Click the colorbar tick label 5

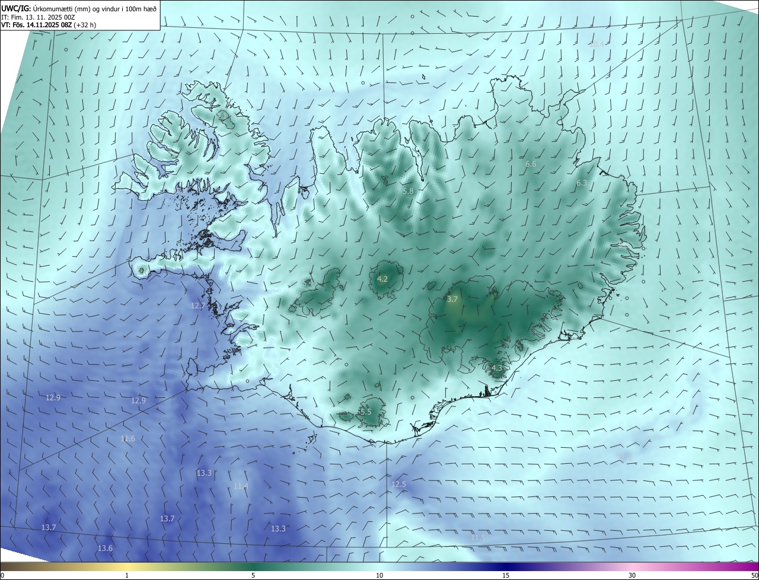(x=253, y=576)
